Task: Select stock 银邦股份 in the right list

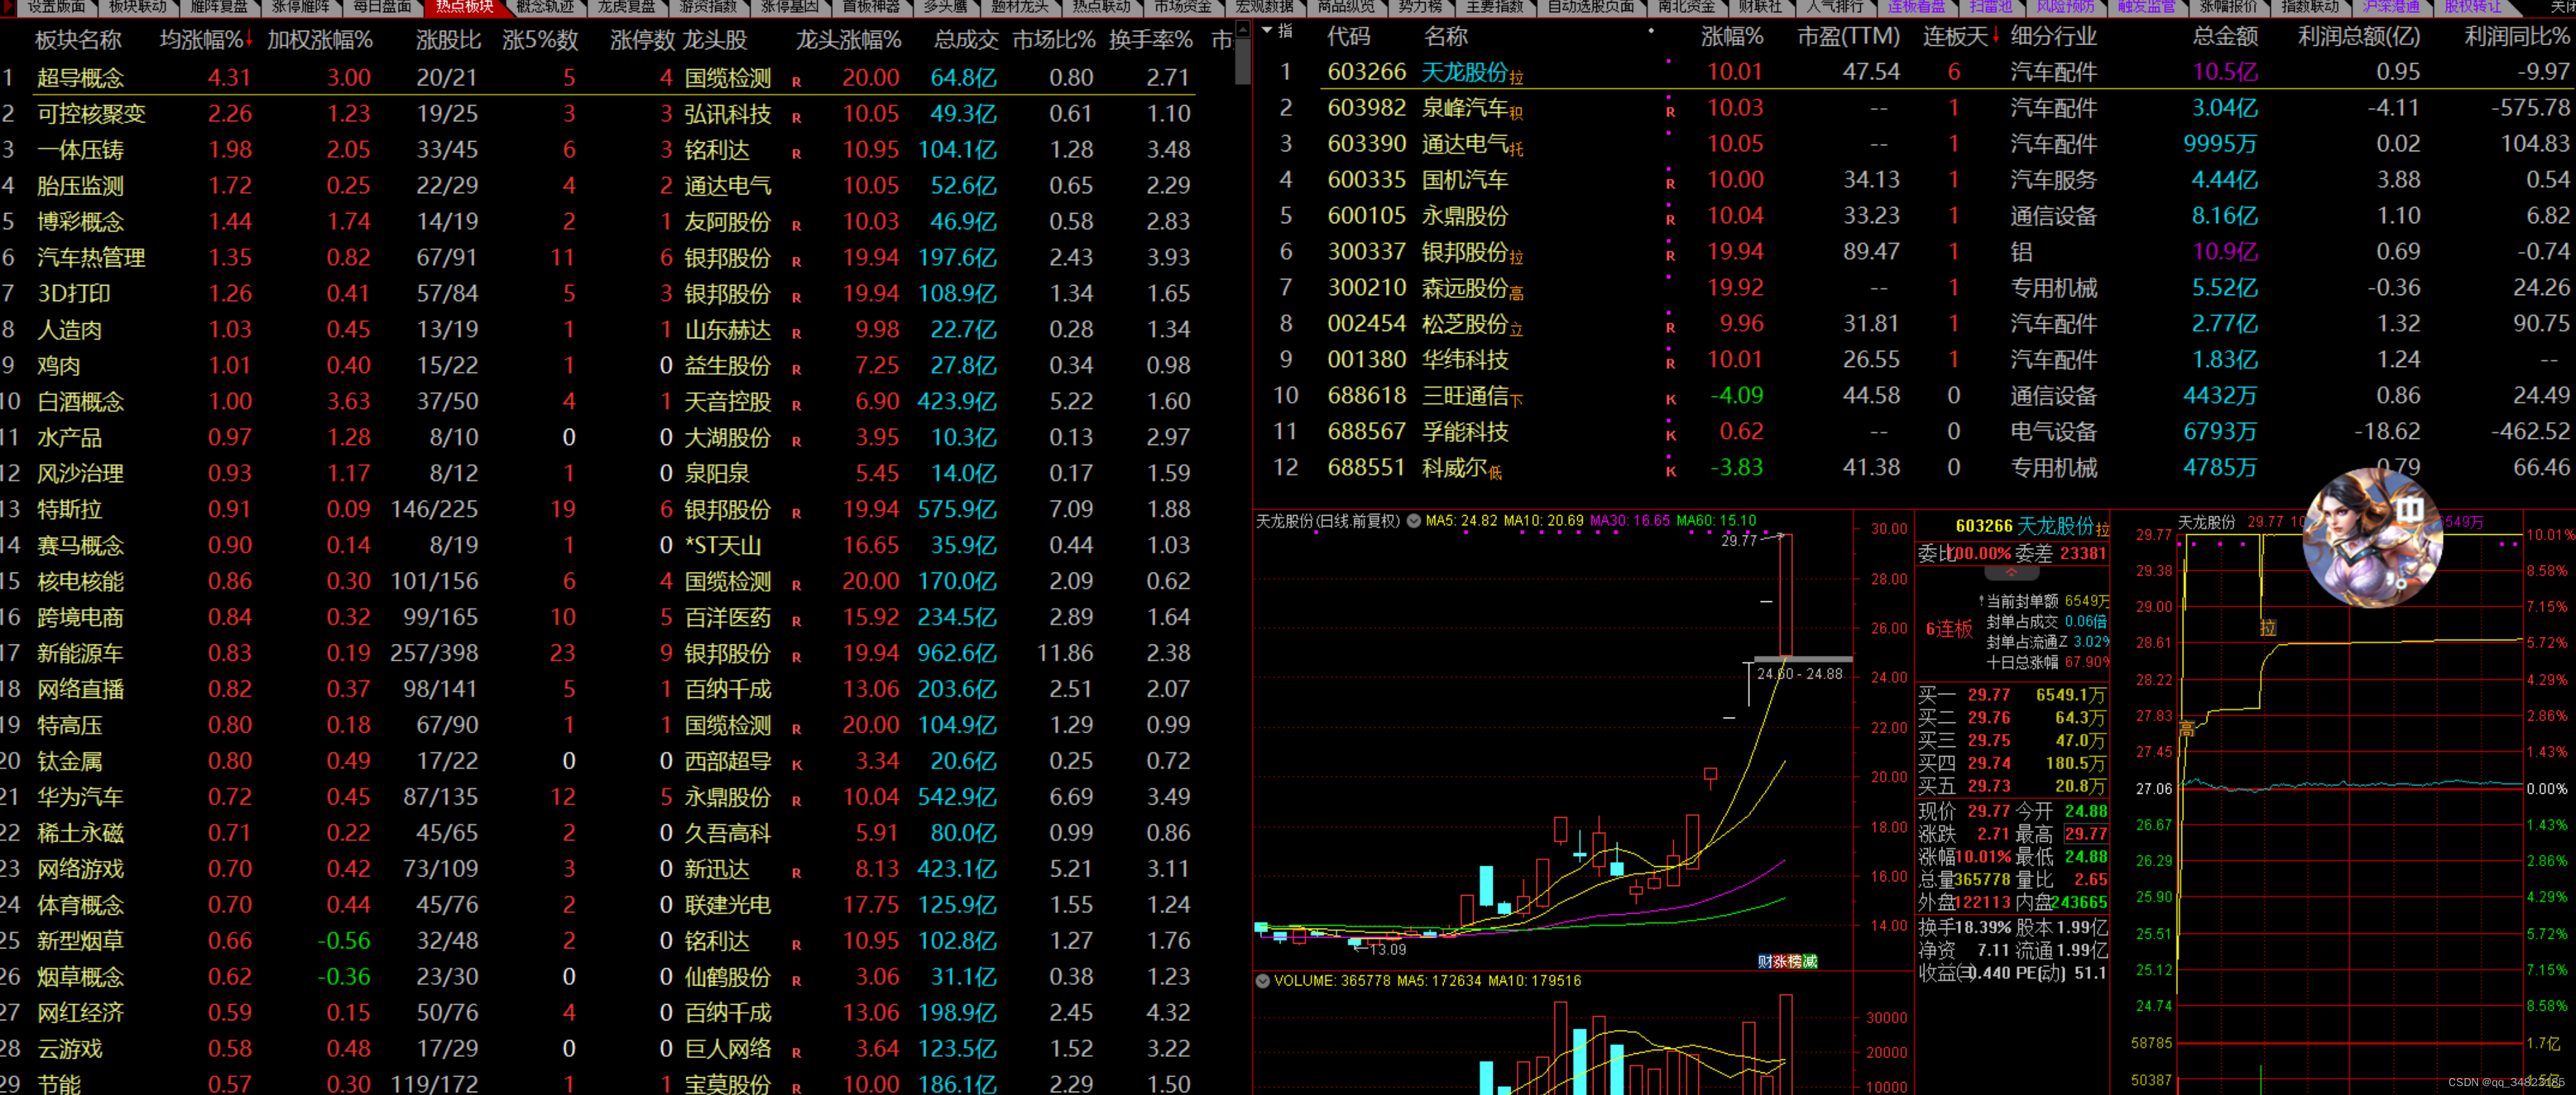Action: 1464,252
